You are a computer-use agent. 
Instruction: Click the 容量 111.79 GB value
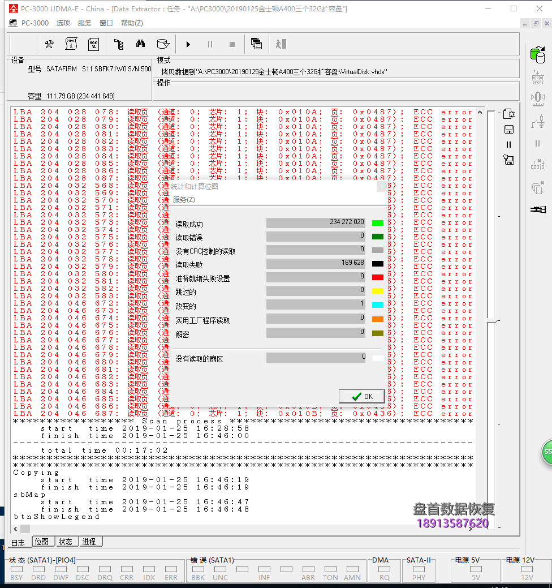pyautogui.click(x=80, y=96)
